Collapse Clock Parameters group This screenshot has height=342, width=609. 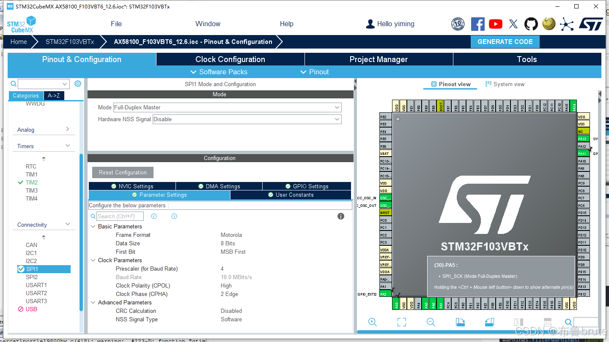[93, 260]
